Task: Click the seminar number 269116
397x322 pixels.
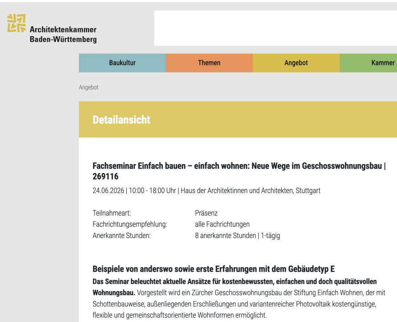Action: [105, 176]
